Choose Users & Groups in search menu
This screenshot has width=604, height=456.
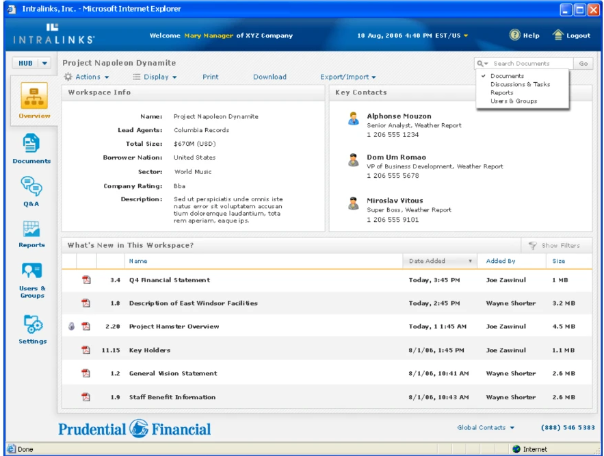(x=514, y=101)
